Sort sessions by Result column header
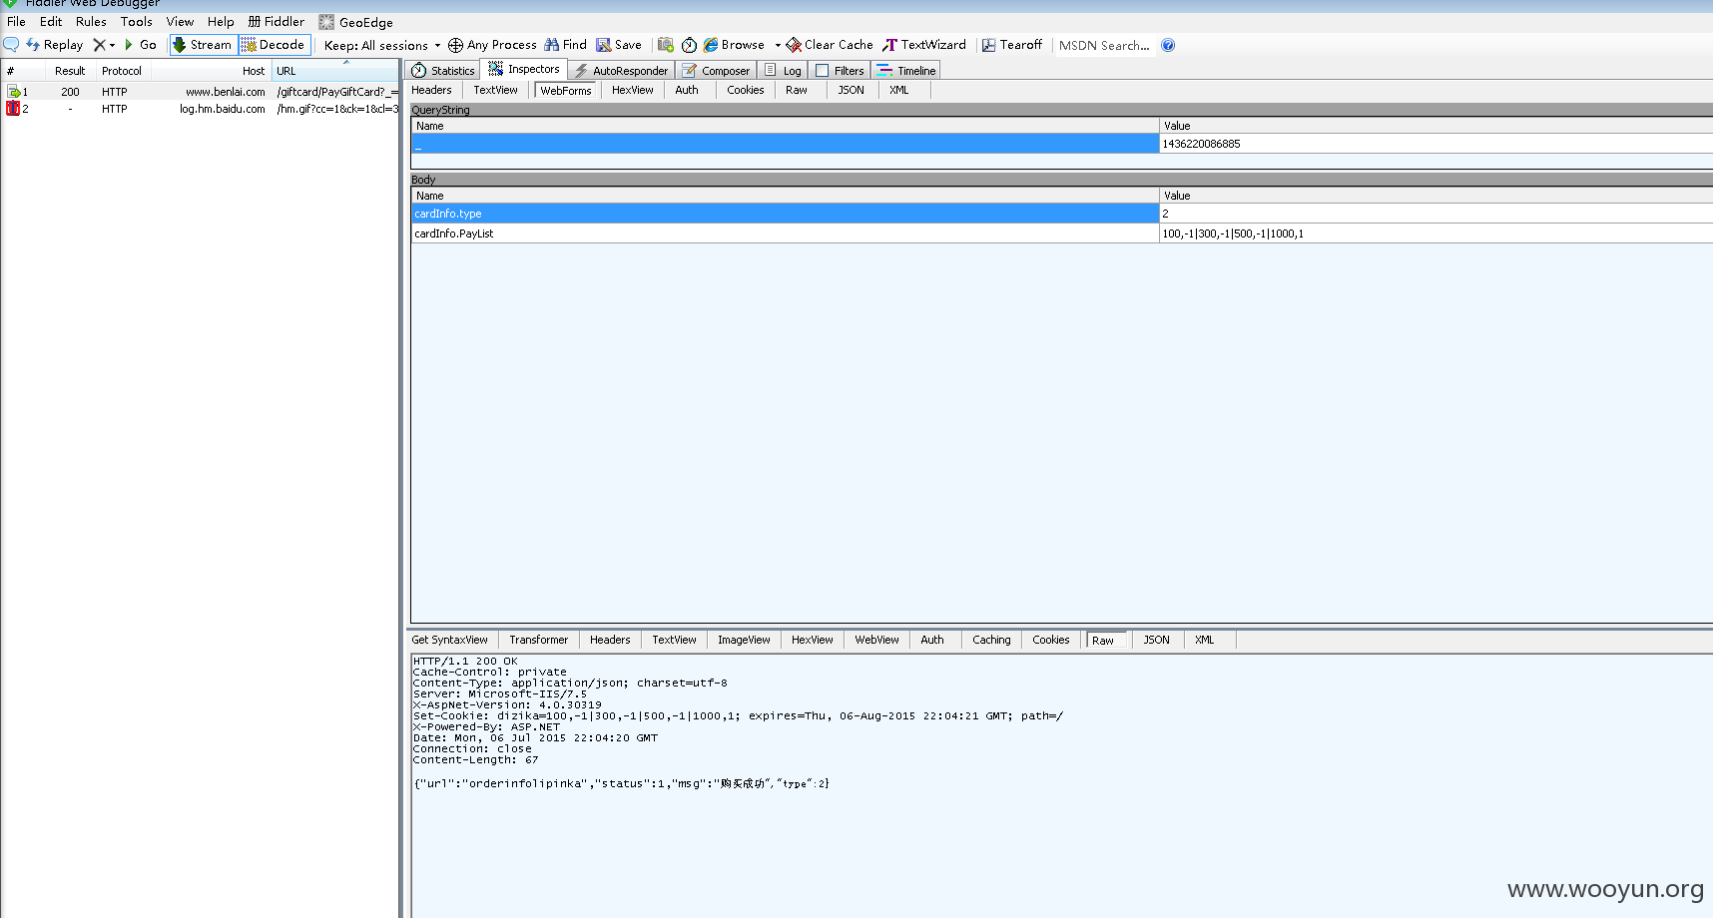 (70, 71)
